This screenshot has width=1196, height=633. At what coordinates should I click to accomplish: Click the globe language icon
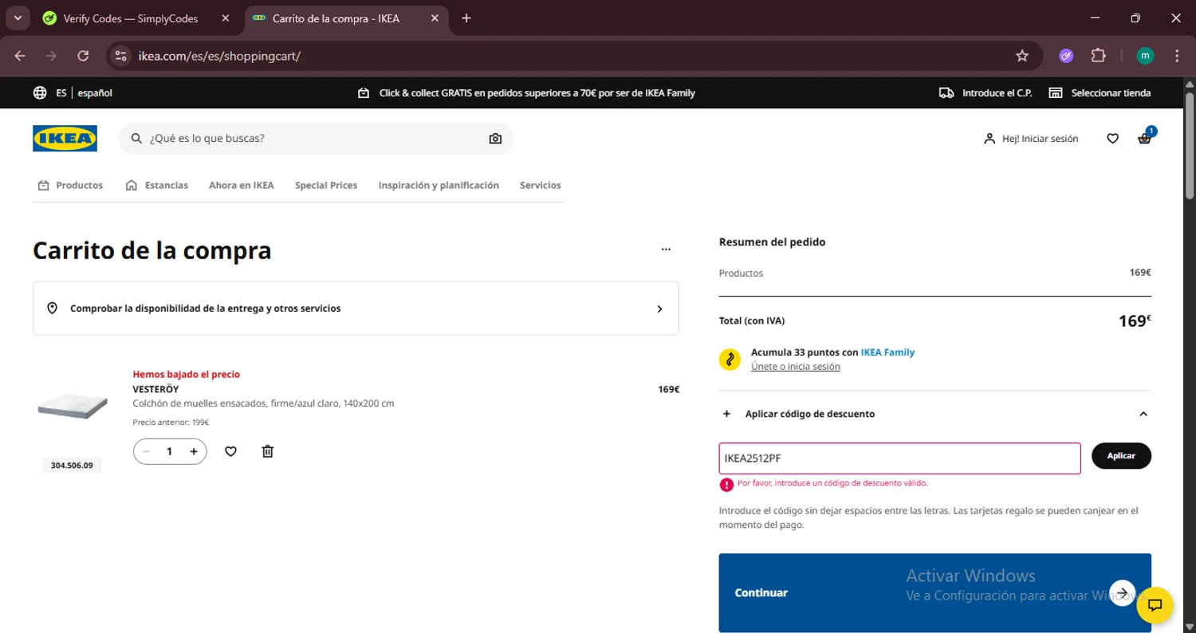coord(40,93)
